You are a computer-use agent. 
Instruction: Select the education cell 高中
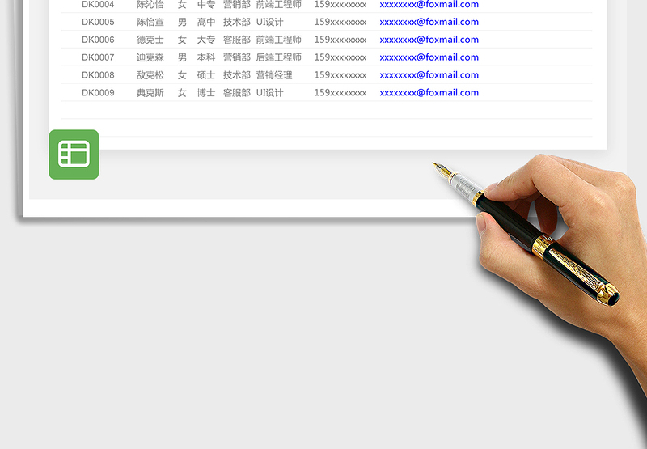click(206, 22)
